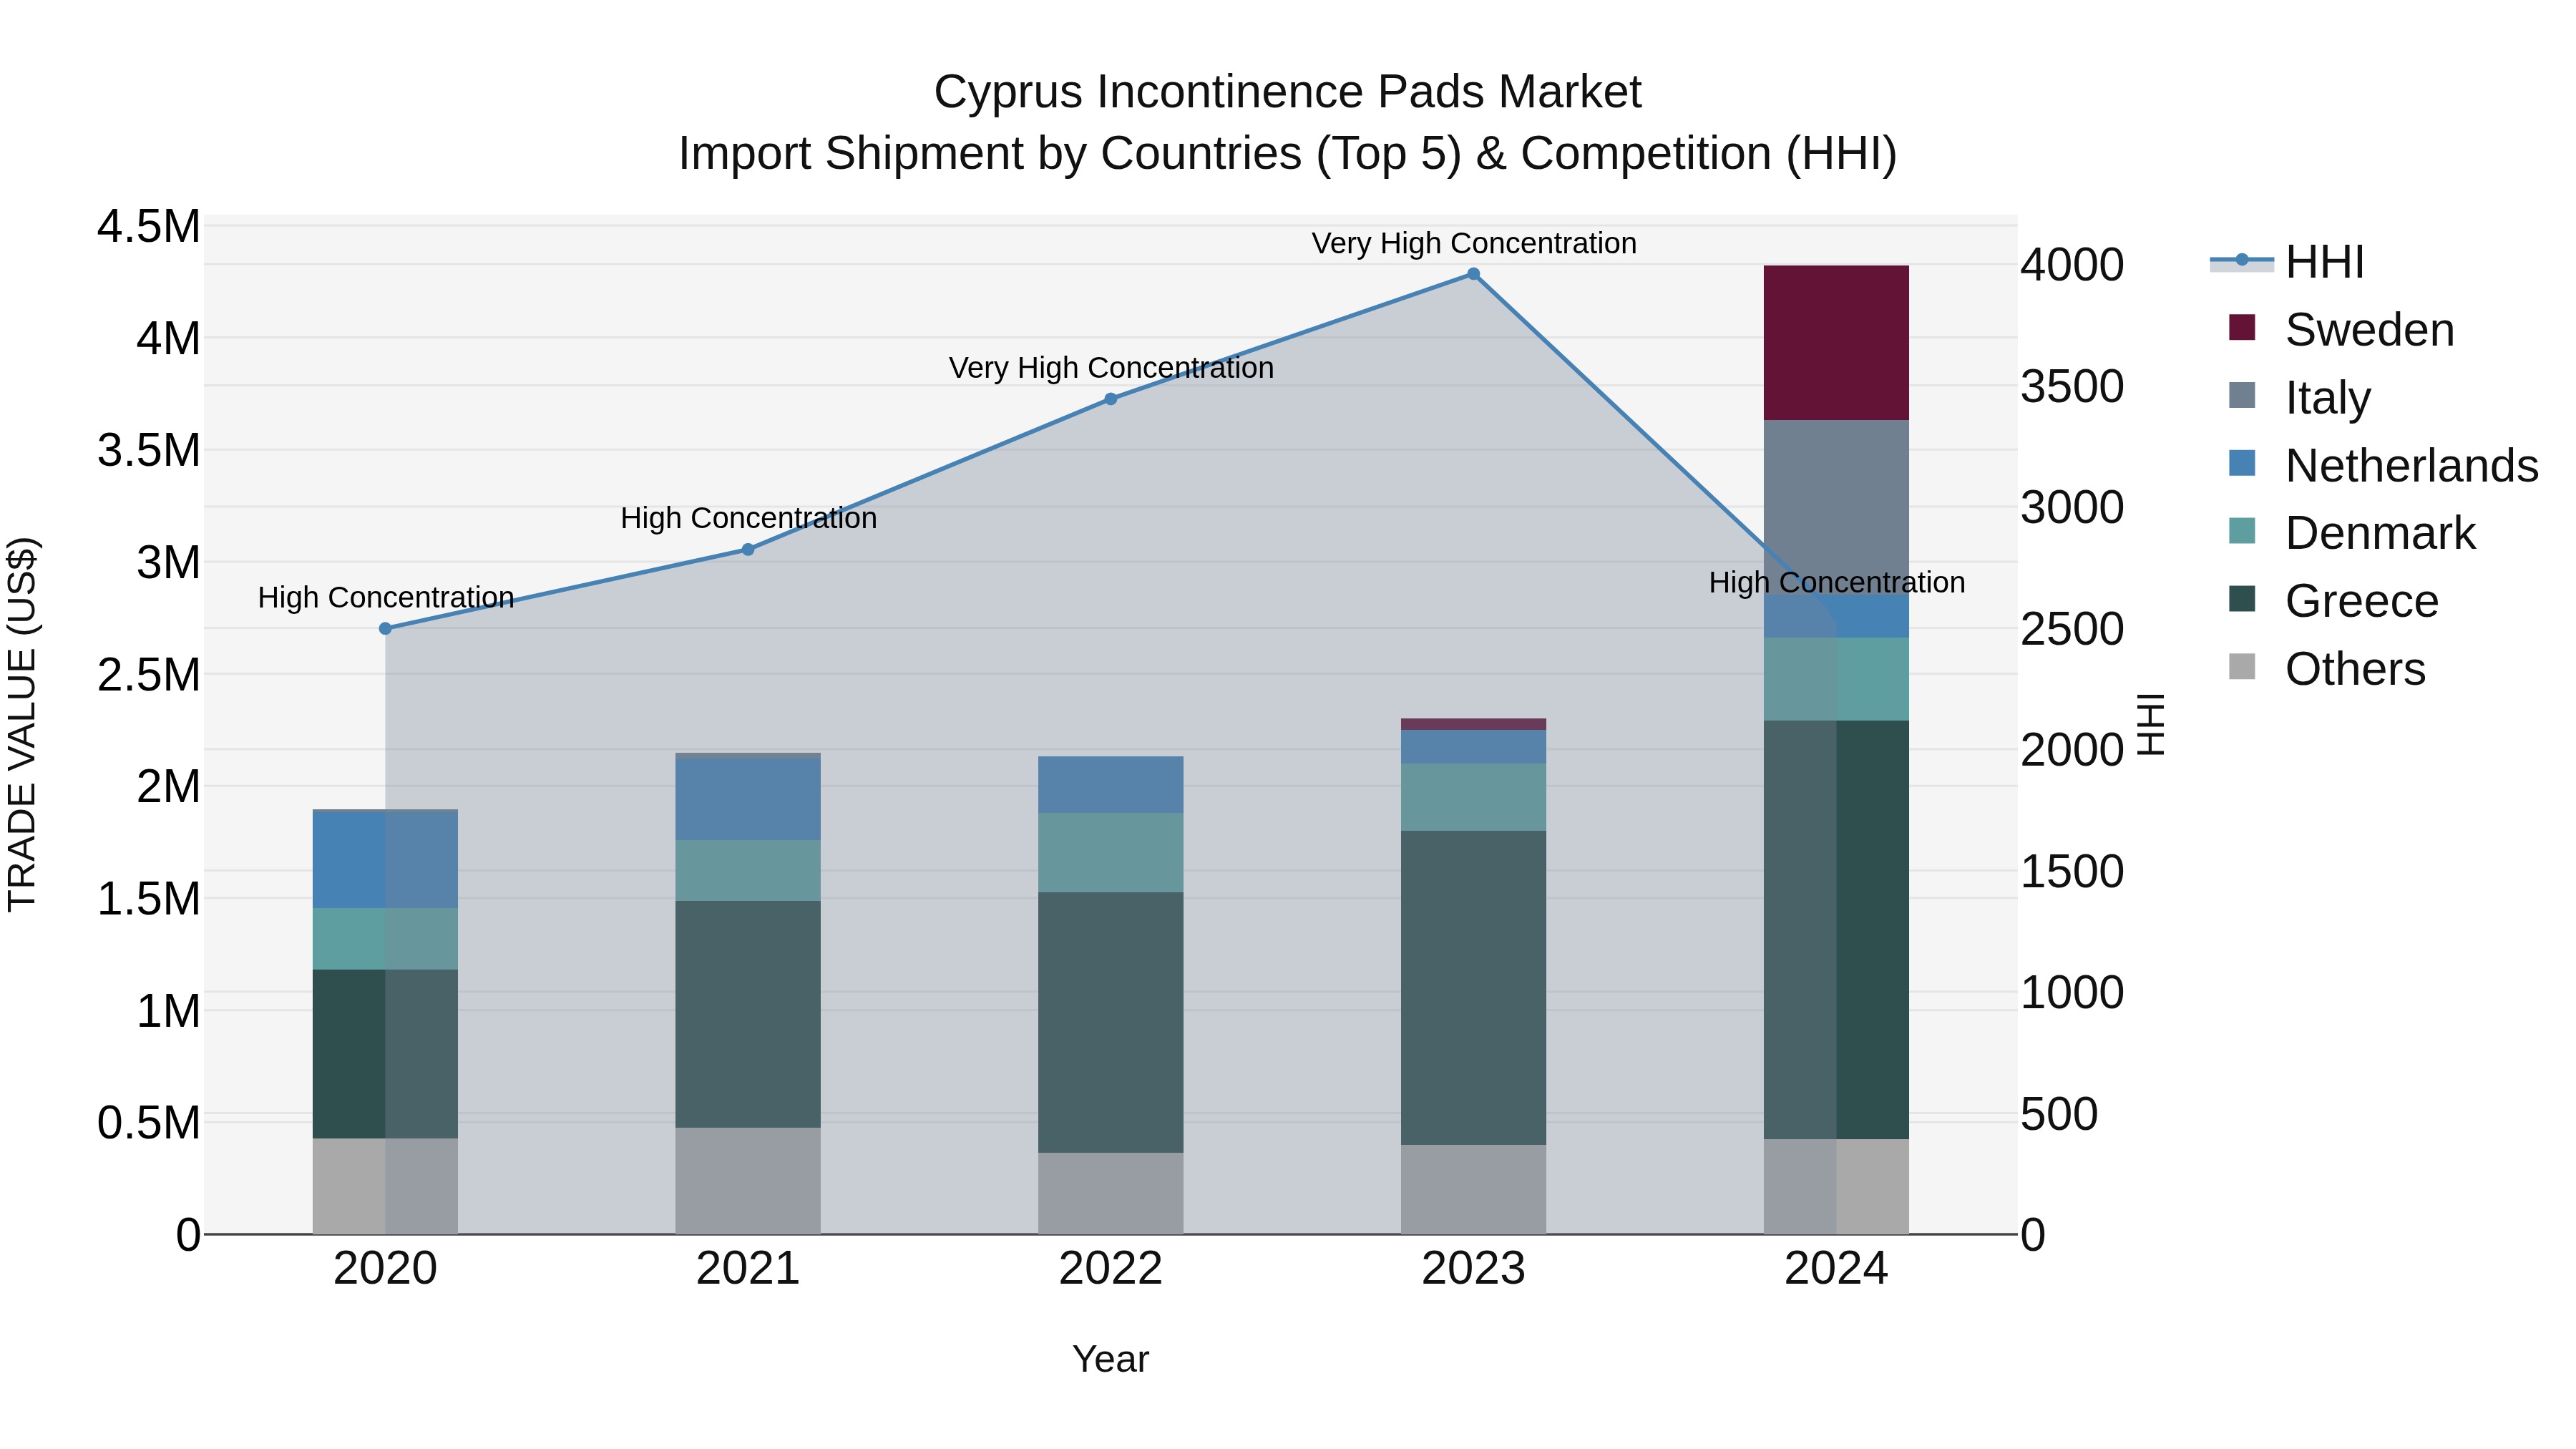
Task: Click the Denmark segment of 2024 bar
Action: pos(1836,679)
